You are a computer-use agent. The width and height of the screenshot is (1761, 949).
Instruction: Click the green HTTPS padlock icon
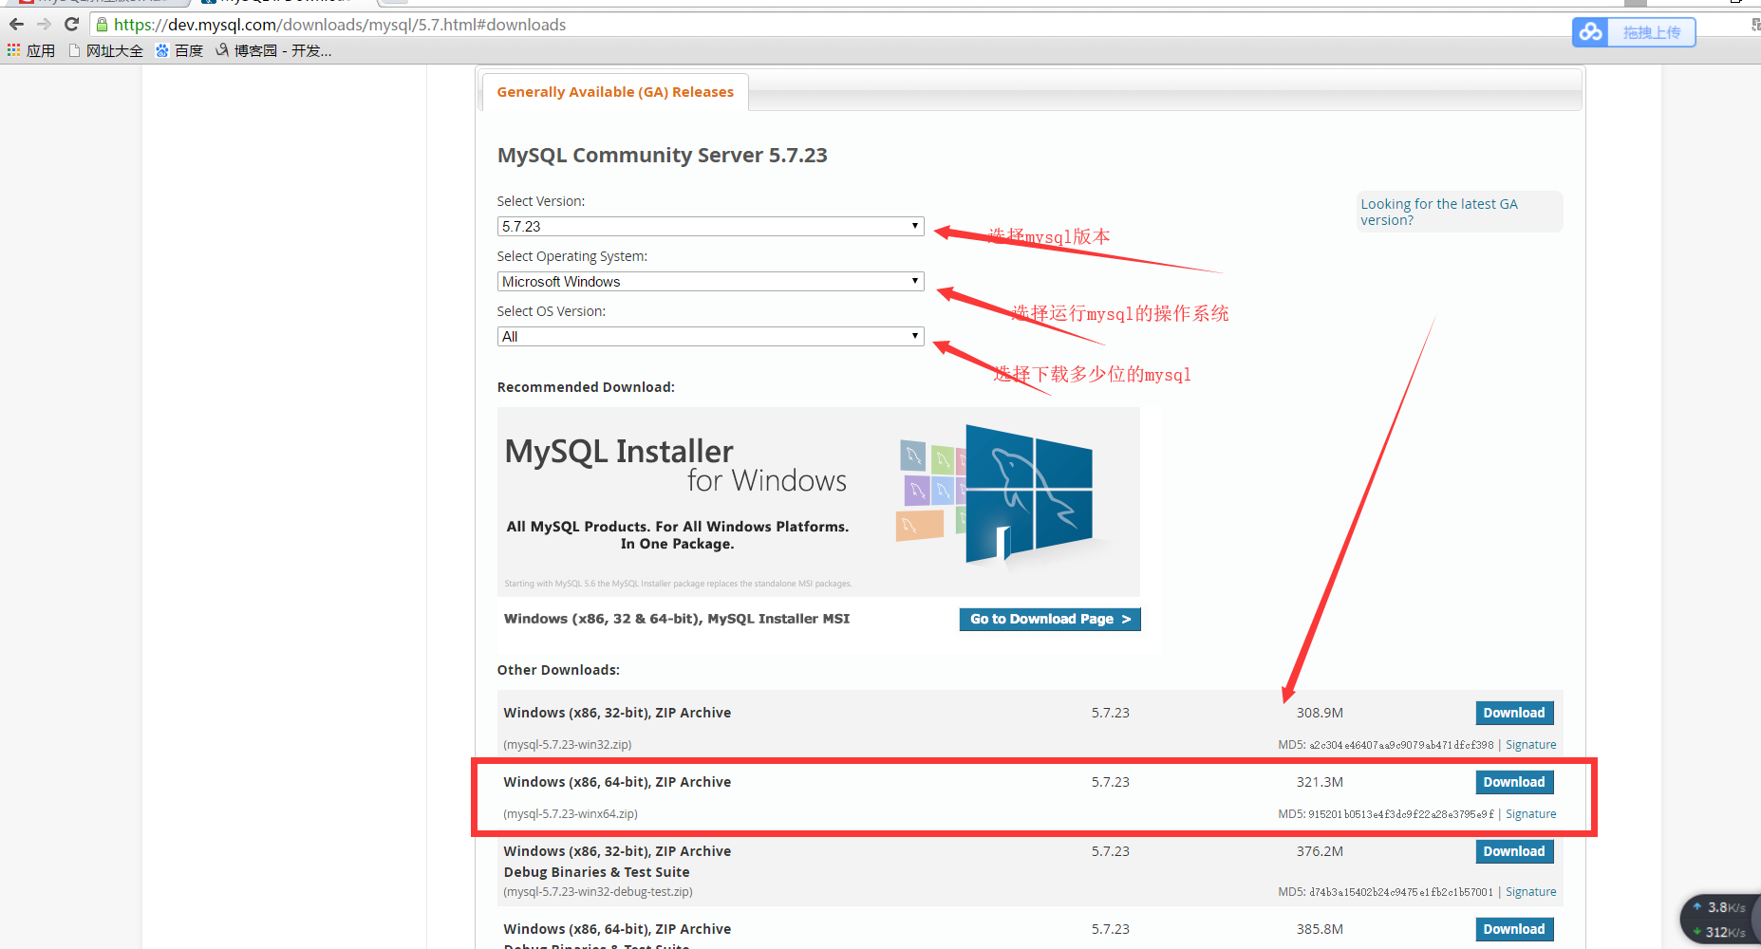pyautogui.click(x=103, y=25)
